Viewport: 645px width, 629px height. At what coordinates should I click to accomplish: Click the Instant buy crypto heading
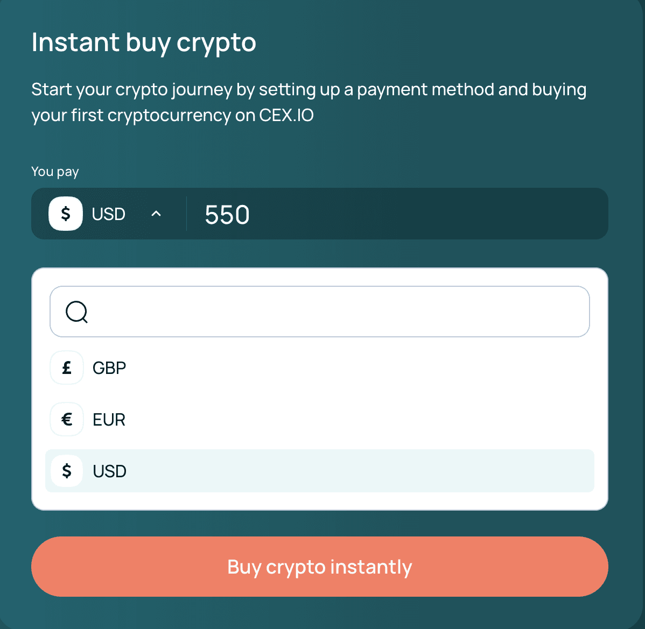144,43
